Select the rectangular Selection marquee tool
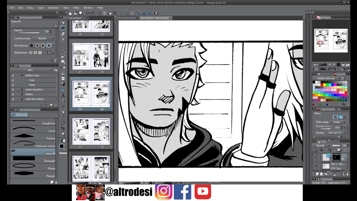 pos(63,45)
